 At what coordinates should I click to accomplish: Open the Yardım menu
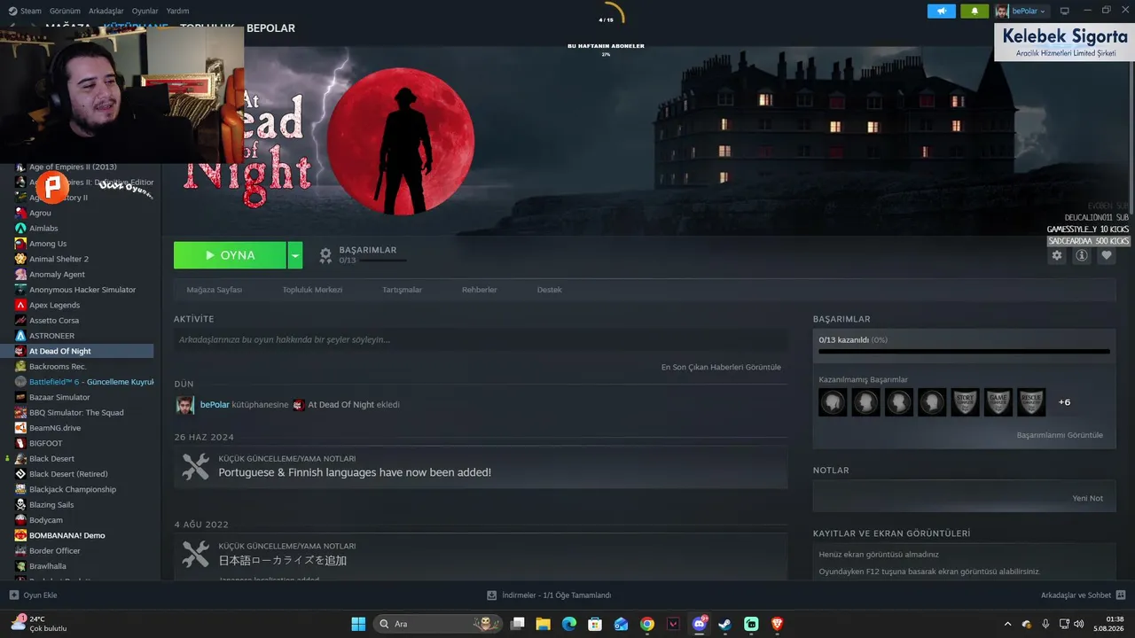(177, 11)
